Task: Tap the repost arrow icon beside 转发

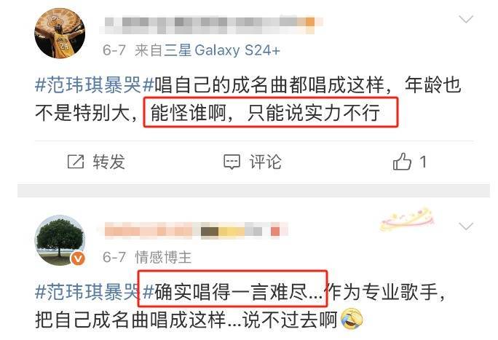Action: point(76,162)
